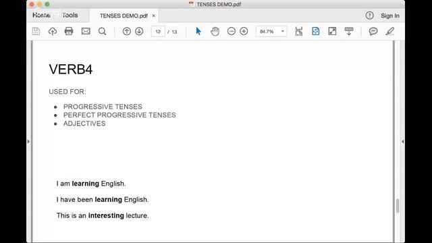The image size is (432, 243).
Task: Click the text PERFECT PROGRESSIVE TENSES
Action: click(x=119, y=115)
